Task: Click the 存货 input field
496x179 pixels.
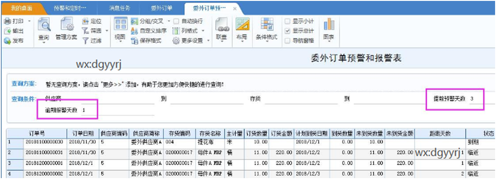Action: tap(301, 99)
